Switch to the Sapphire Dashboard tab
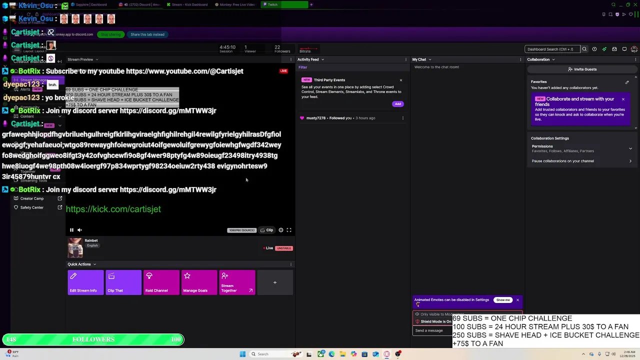Screen dimensions: 640x360 click(x=91, y=4)
